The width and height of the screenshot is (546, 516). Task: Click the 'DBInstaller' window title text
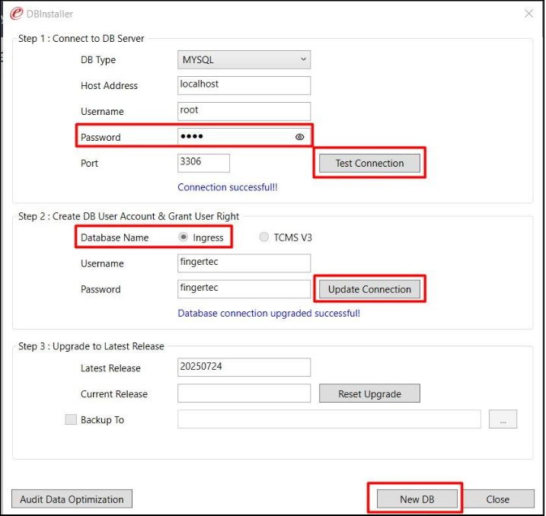tap(49, 14)
